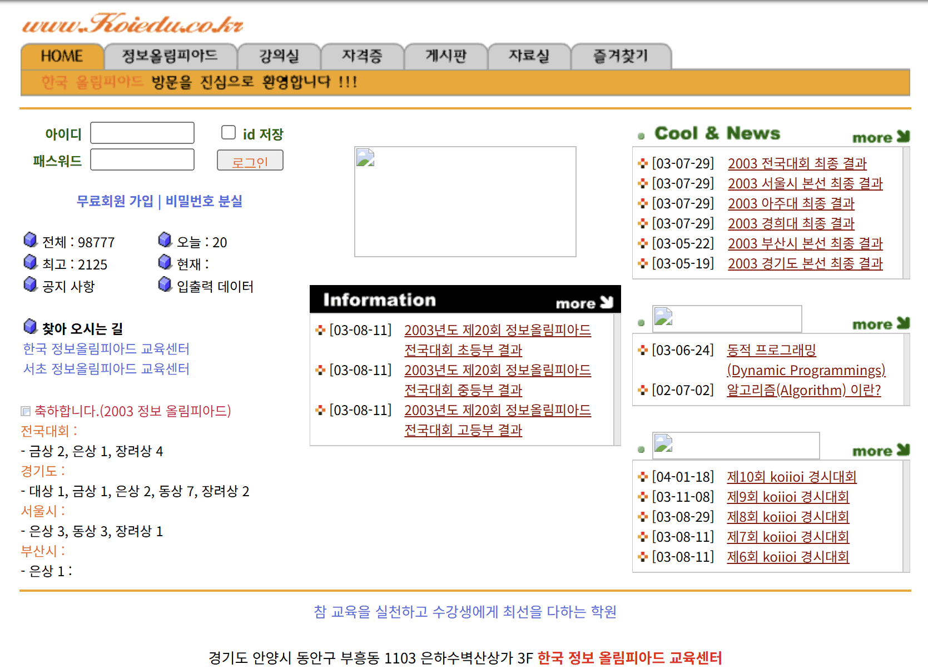
Task: Open more arrow above the 동적 프로그래밍 list
Action: [881, 323]
